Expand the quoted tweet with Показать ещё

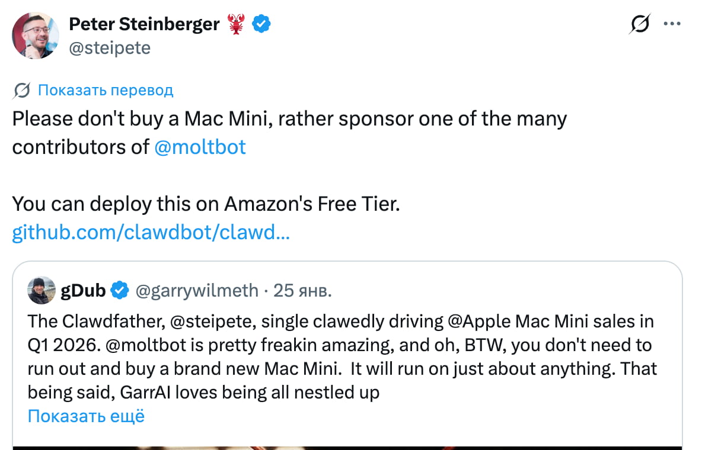point(85,416)
